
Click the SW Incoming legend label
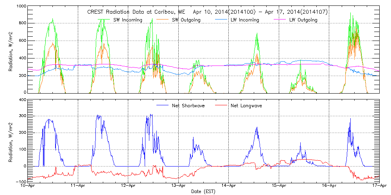(127, 20)
